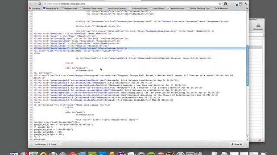Click the browser back arrow
This screenshot has width=277, height=155.
31,4
